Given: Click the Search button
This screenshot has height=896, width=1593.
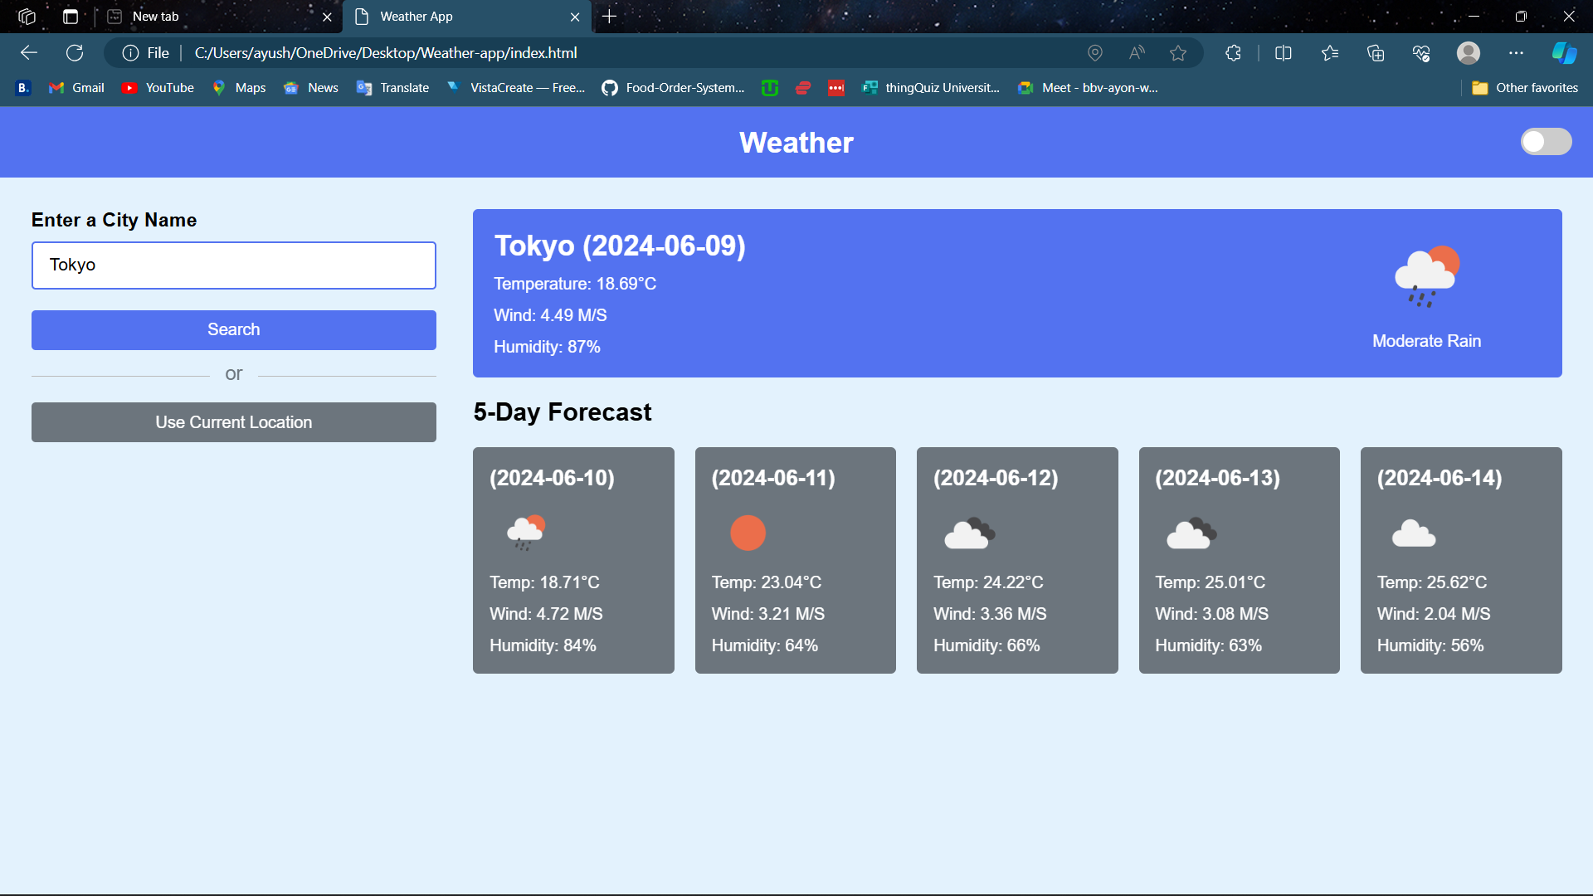Looking at the screenshot, I should point(233,329).
